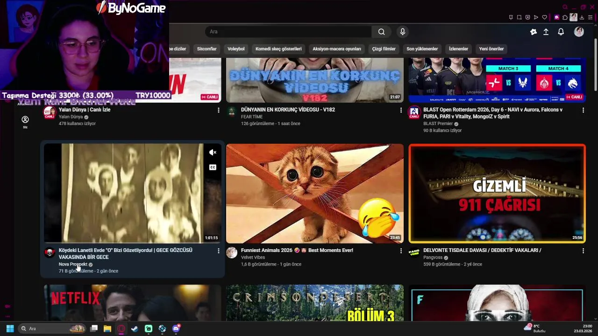Open Steam from the taskbar

click(x=135, y=329)
